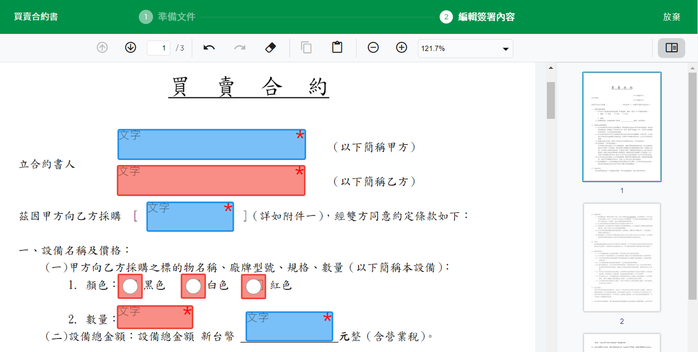Click the step 1 circle indicator
The image size is (698, 352).
tap(146, 17)
